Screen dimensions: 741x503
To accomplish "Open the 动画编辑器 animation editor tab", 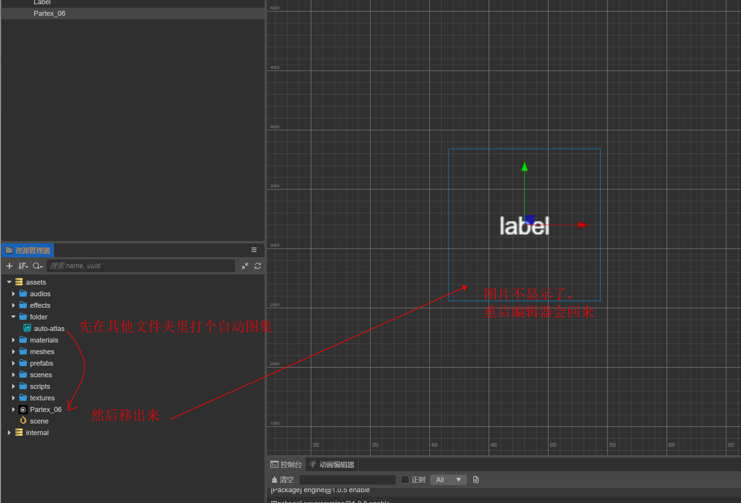I will [332, 464].
